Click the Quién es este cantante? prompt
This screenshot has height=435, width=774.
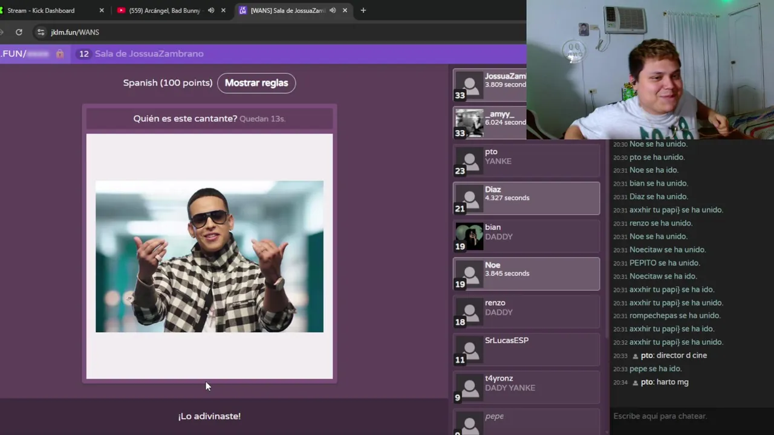[x=185, y=118]
